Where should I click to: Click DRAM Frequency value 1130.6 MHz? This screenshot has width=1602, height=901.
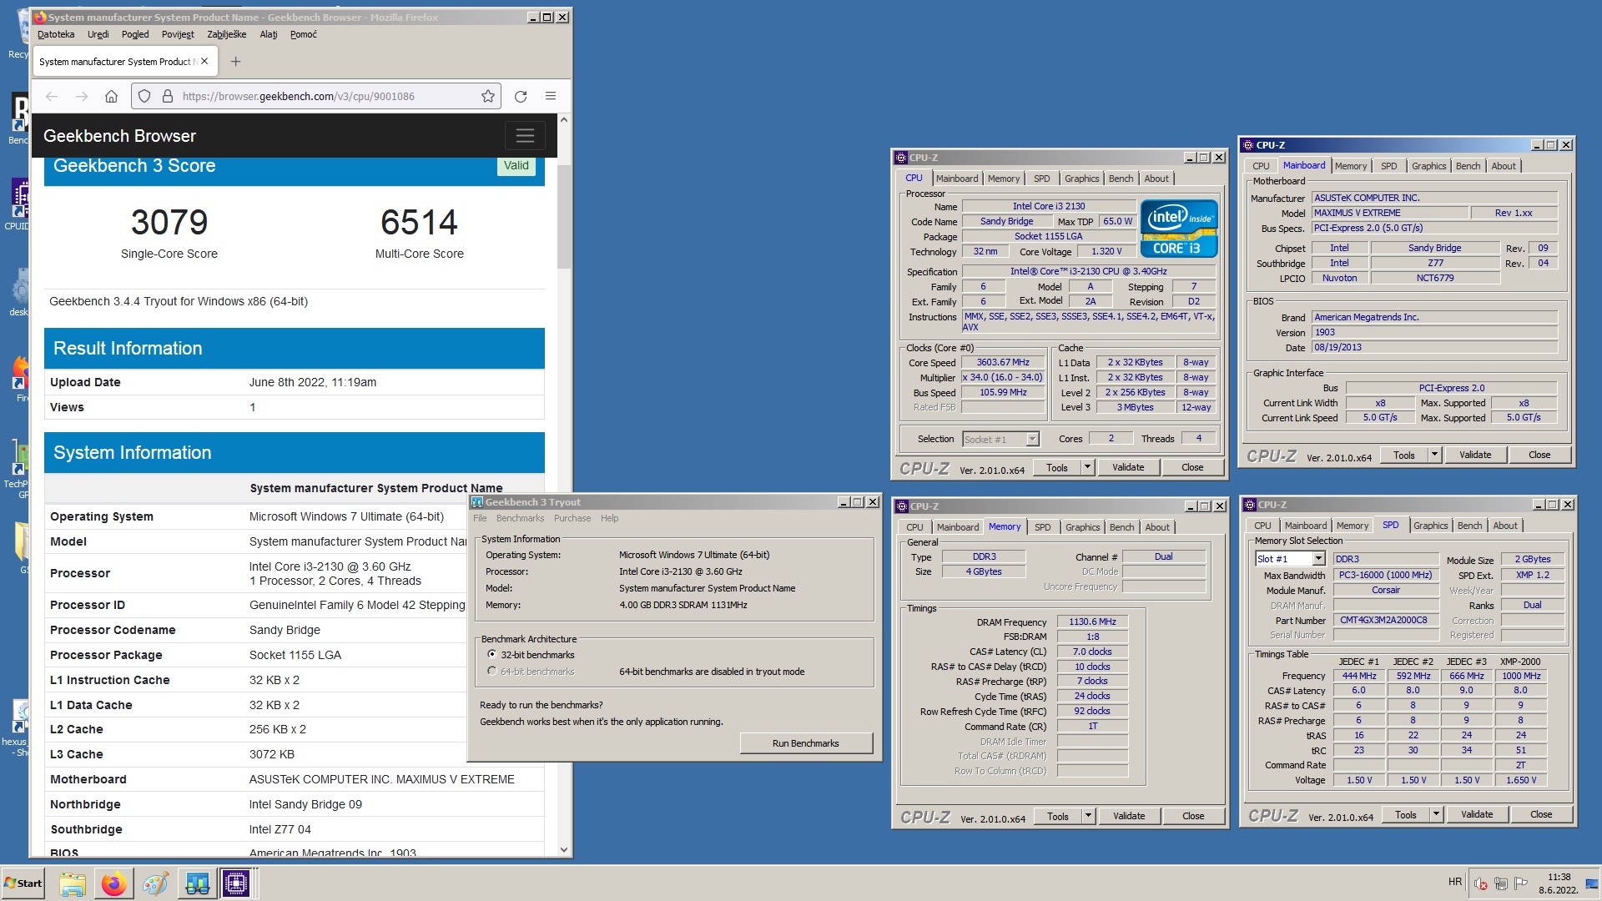pyautogui.click(x=1092, y=622)
